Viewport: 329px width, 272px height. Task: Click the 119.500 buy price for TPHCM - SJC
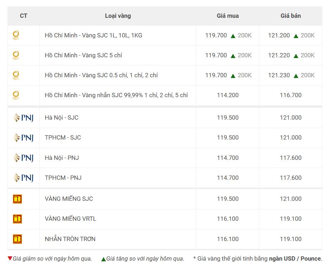(x=228, y=137)
